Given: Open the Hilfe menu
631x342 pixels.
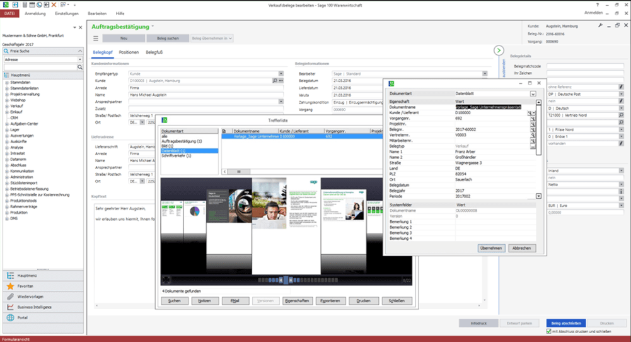Looking at the screenshot, I should (x=120, y=13).
